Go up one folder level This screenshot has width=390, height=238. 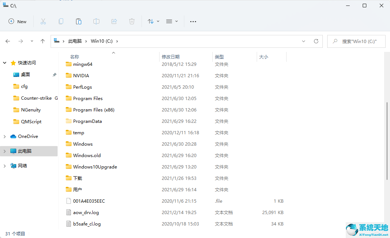(x=42, y=41)
